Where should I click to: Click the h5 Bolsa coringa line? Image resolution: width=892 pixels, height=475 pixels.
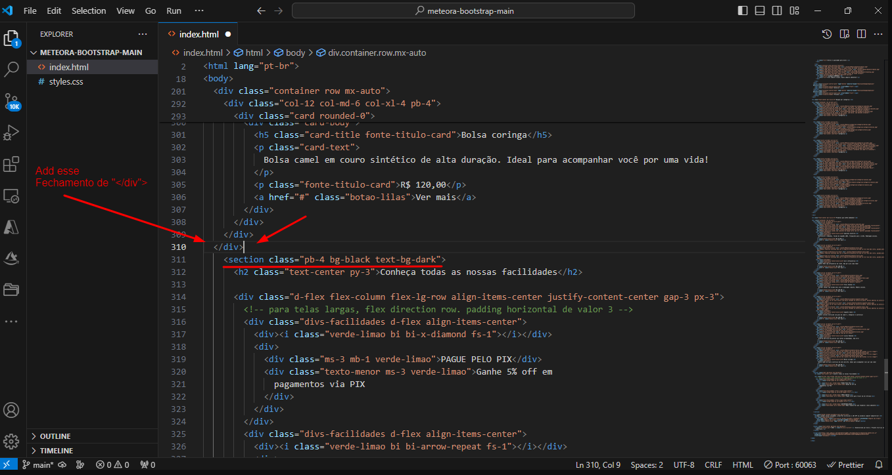click(x=403, y=135)
